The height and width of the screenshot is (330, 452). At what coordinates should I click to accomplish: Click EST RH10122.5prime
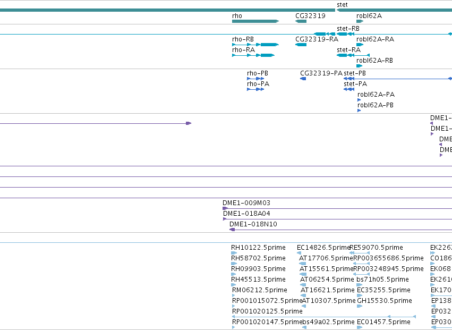pos(234,253)
